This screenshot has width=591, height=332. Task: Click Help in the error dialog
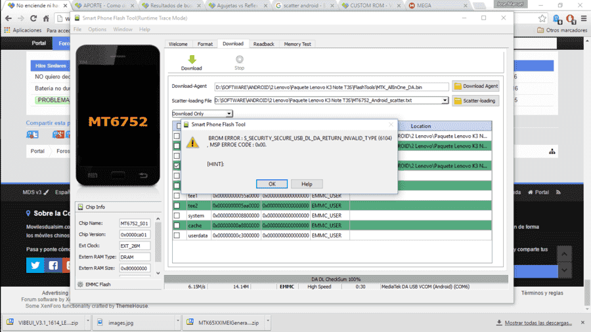[x=307, y=184]
